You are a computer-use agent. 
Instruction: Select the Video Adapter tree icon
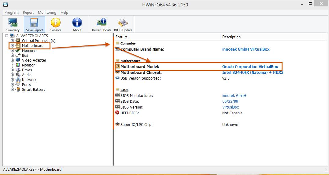(18, 60)
